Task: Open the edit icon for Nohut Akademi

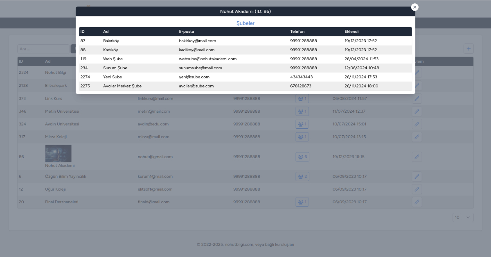Action: tap(417, 157)
